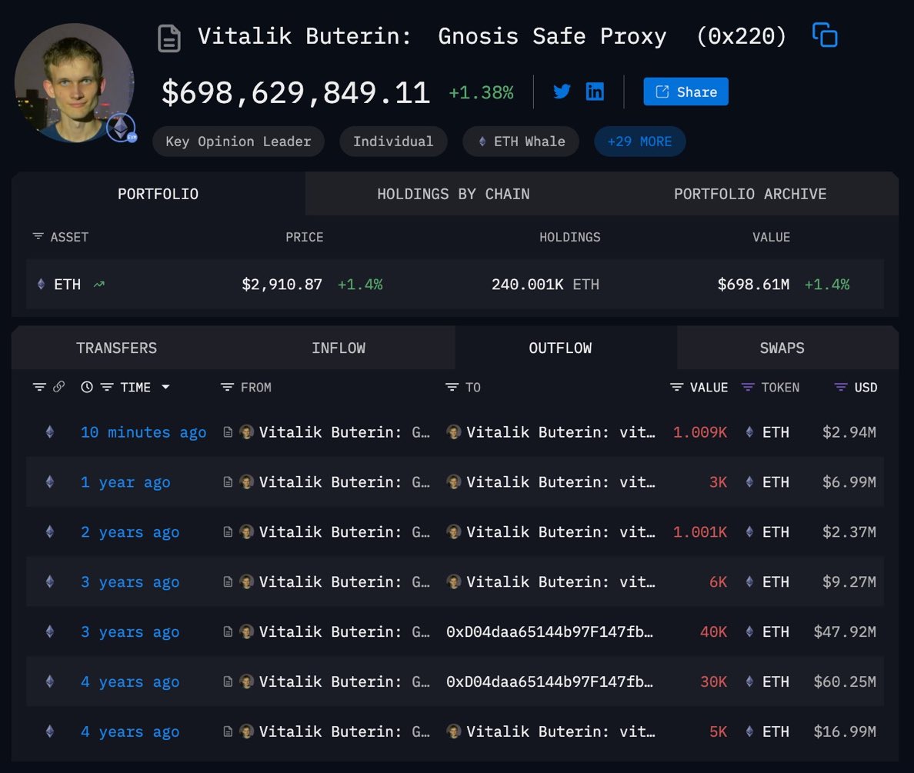Click the contract document icon beside the title

coord(169,38)
